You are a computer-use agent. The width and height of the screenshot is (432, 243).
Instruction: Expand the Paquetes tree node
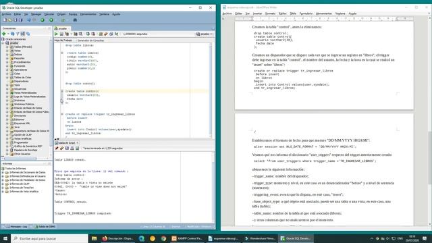pyautogui.click(x=7, y=59)
